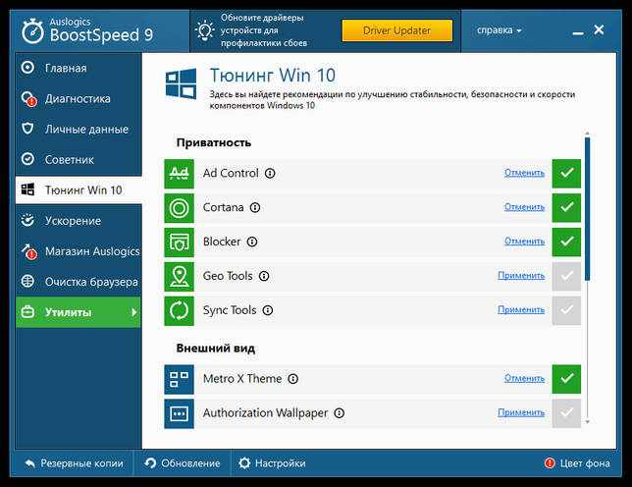Click the Authorization Wallpaper tile icon
The height and width of the screenshot is (487, 632).
coord(179,413)
